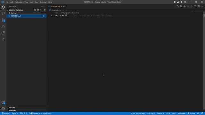
Task: Change line endings via CRLF indicator
Action: pos(174,113)
